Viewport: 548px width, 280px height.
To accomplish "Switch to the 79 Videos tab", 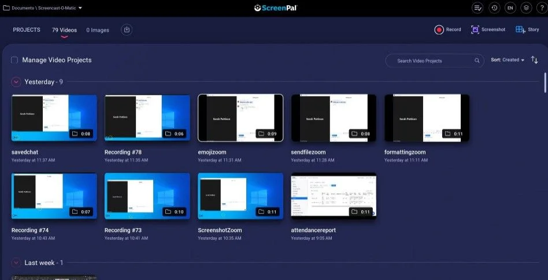I will (64, 30).
